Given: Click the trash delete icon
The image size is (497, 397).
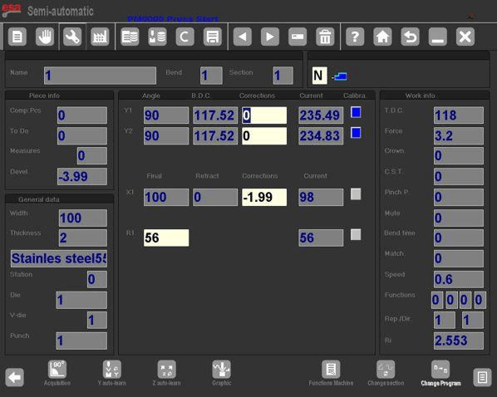Looking at the screenshot, I should [x=325, y=37].
